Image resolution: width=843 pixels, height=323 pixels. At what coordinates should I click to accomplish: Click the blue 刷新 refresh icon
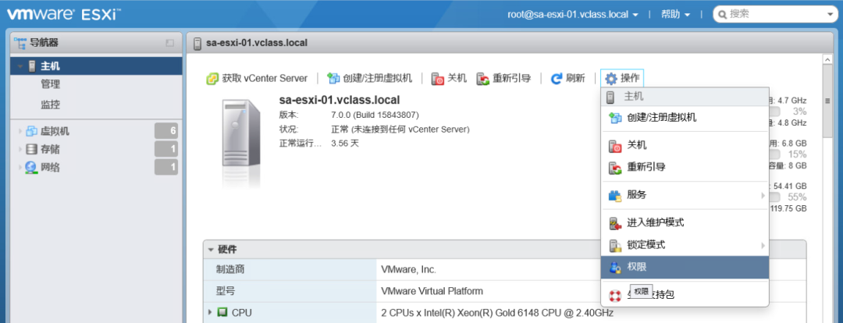pos(557,78)
